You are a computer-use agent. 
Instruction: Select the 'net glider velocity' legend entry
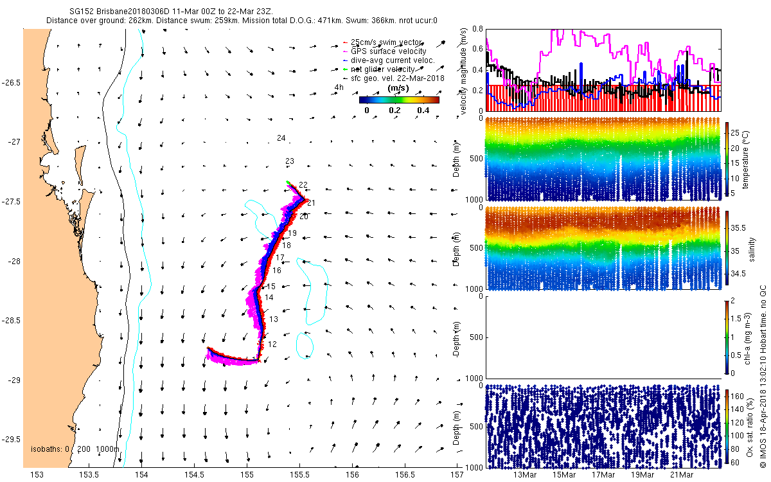pos(387,69)
